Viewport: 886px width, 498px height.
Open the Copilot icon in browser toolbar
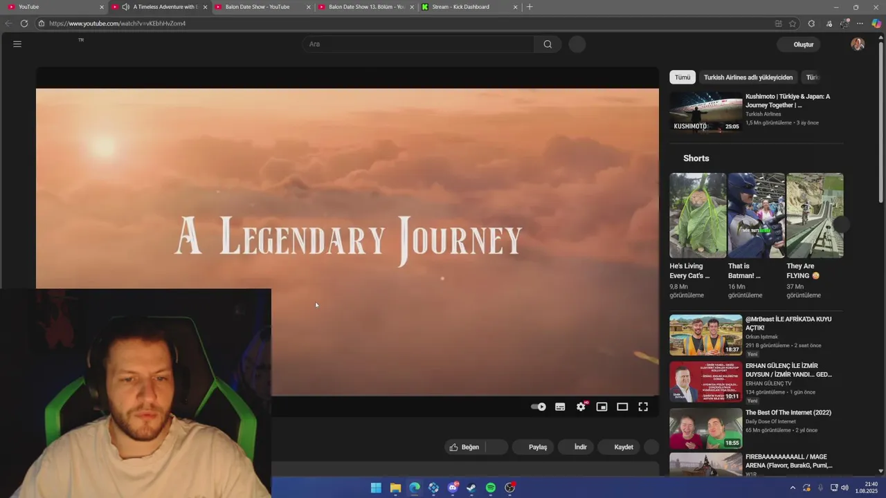[x=876, y=24]
